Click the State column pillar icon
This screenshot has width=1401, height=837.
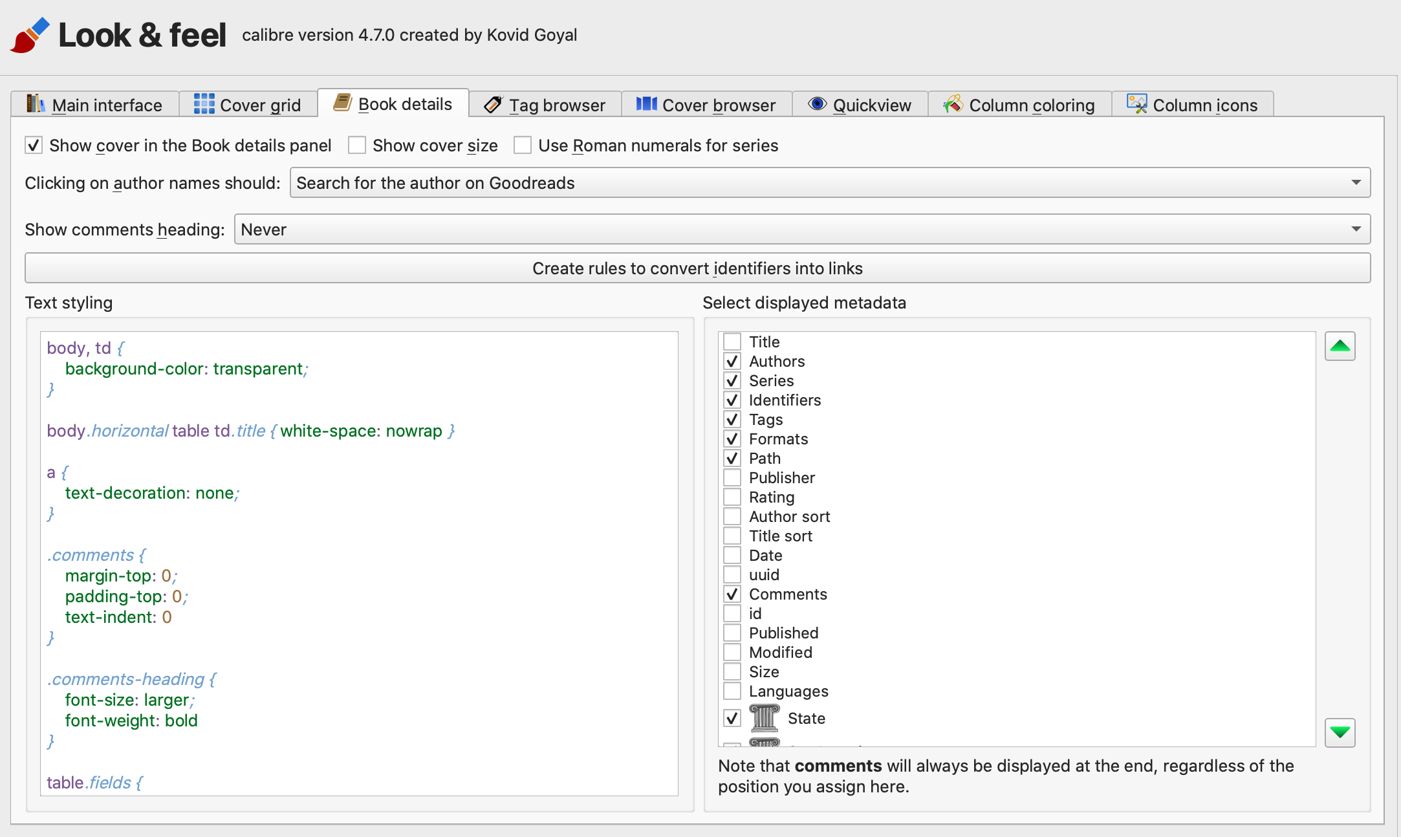[x=764, y=718]
